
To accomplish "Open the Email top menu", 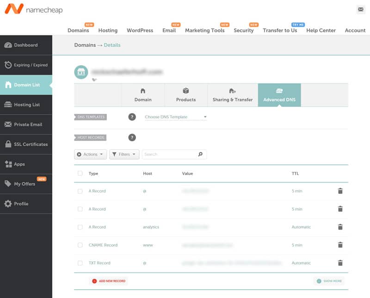I will 169,30.
